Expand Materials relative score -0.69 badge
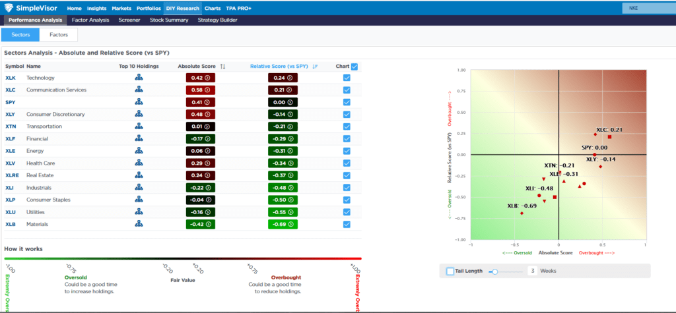676x313 pixels. [283, 224]
